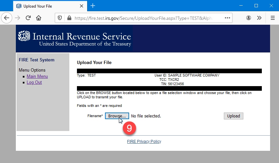Screen dimensions: 279x163
Task: Show site security info via padlock
Action: pyautogui.click(x=69, y=18)
